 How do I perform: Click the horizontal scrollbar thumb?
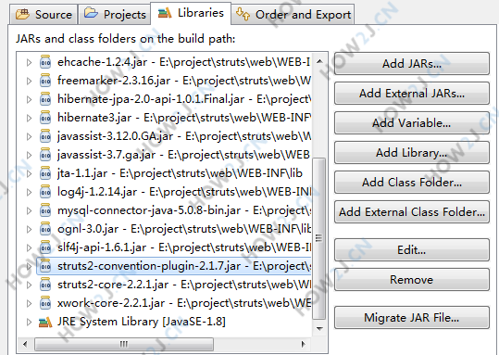coord(124,344)
